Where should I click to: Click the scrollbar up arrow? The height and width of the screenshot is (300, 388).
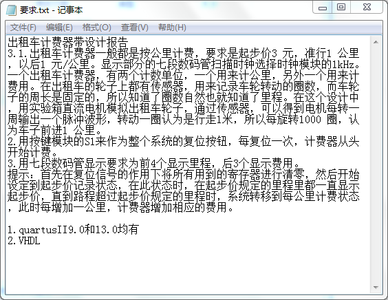click(x=376, y=42)
